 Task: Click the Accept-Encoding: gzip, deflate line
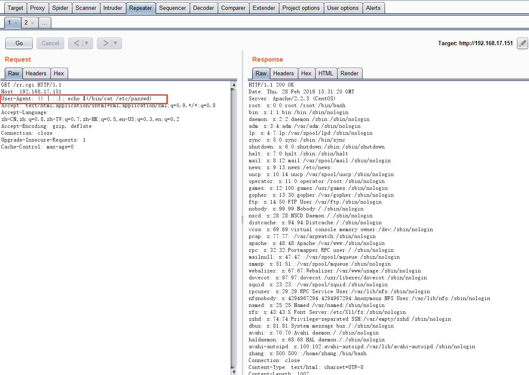click(x=46, y=126)
